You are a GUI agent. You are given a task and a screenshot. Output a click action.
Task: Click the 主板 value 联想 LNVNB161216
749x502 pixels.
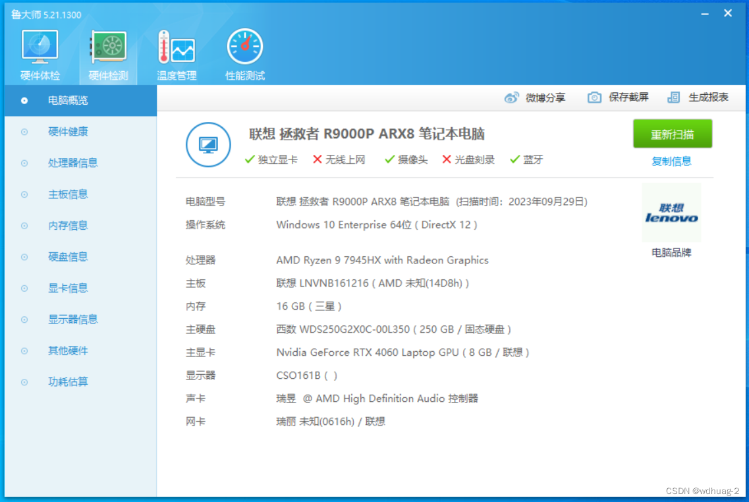pos(373,283)
